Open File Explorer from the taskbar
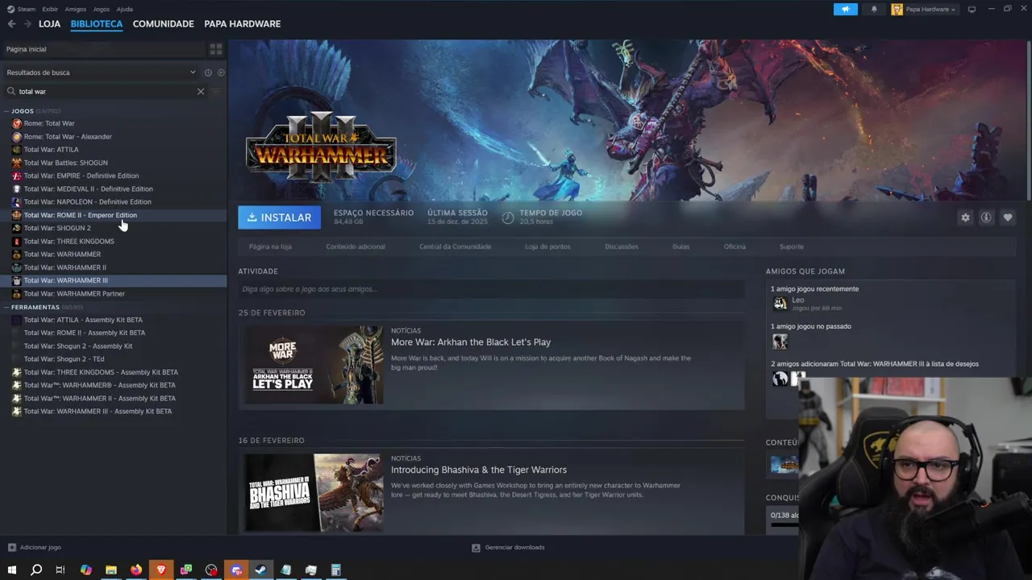Screen dimensions: 1032x580 [x=111, y=570]
